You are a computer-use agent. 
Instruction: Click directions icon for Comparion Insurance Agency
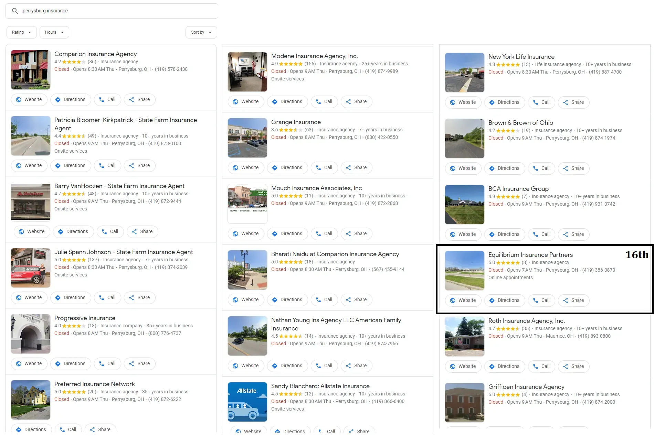click(x=58, y=100)
